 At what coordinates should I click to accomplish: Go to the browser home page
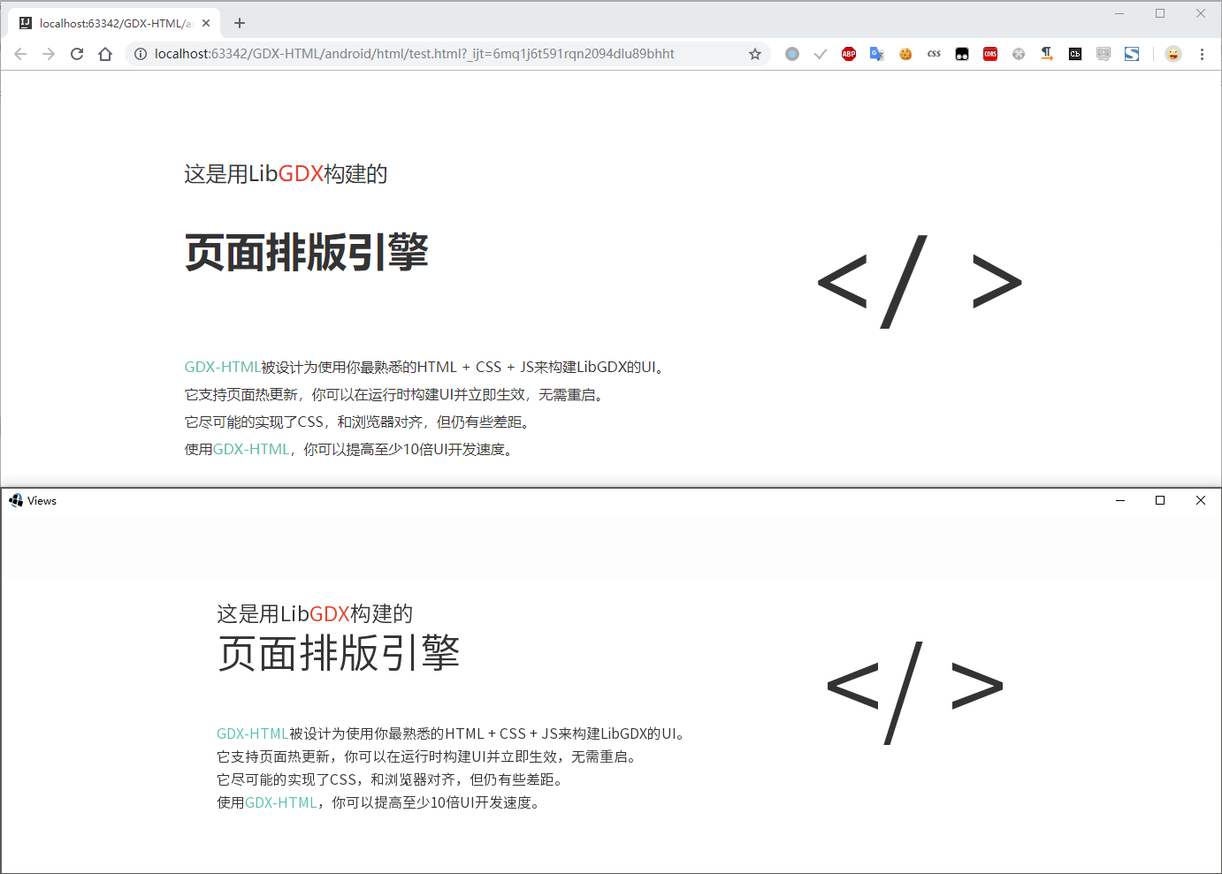(x=105, y=54)
